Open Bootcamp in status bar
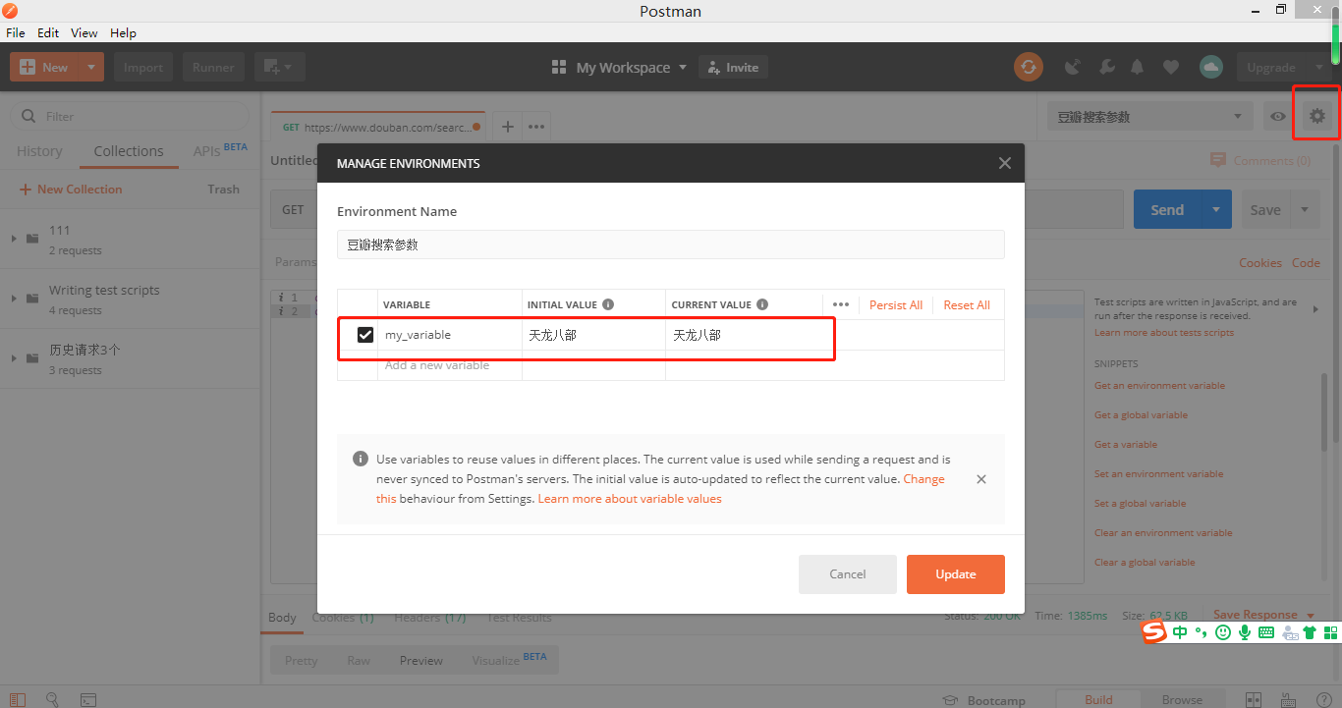The image size is (1342, 708). (x=983, y=700)
